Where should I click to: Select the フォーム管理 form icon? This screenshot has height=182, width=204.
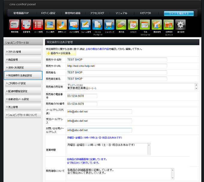click(85, 25)
